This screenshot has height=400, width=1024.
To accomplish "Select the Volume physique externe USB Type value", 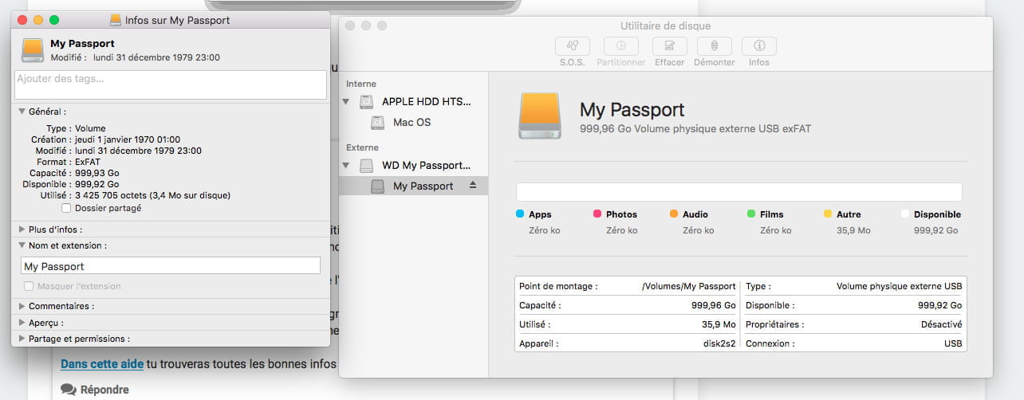I will coord(899,286).
